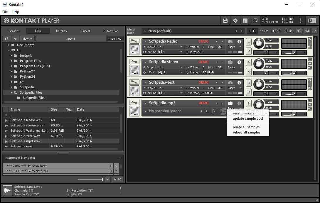Click the snapshot camera icon for Softpedia Radio
The width and height of the screenshot is (320, 203).
pos(230,42)
